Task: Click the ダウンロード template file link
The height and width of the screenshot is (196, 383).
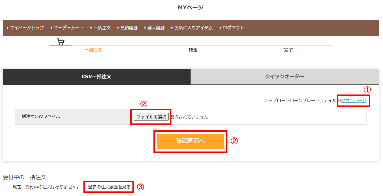Action: point(353,101)
